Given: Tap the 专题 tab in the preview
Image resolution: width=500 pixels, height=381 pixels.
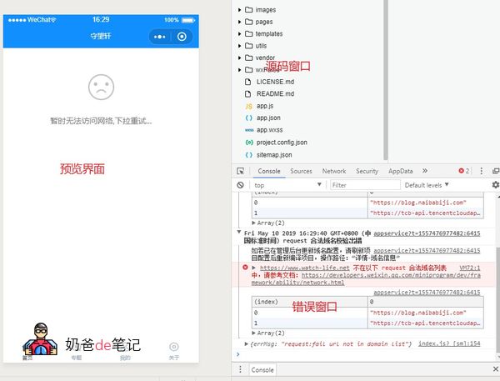Looking at the screenshot, I should 77,358.
